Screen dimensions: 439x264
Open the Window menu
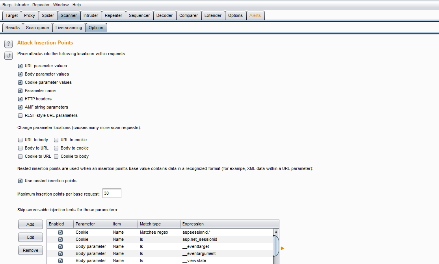pyautogui.click(x=61, y=5)
